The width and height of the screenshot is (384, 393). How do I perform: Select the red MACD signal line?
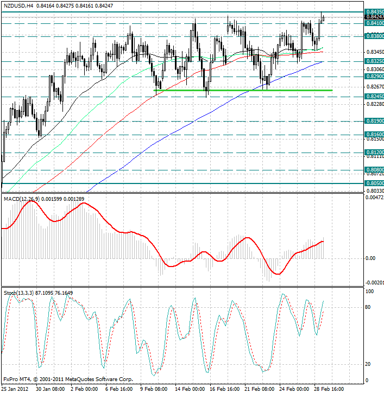tap(162, 258)
